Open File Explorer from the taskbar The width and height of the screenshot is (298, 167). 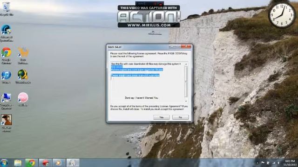18,163
